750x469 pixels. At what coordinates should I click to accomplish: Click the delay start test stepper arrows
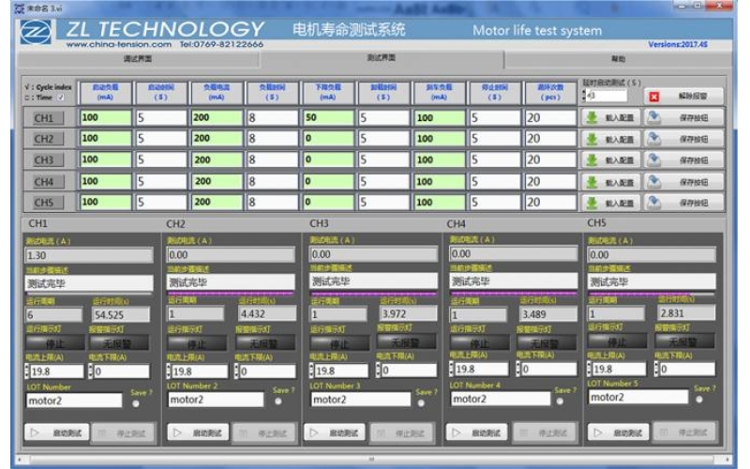[x=583, y=95]
